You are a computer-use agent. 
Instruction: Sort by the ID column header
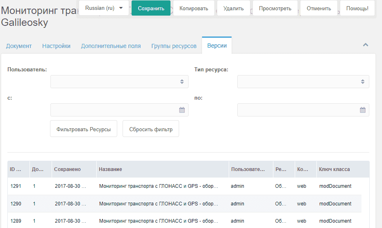tap(18, 169)
